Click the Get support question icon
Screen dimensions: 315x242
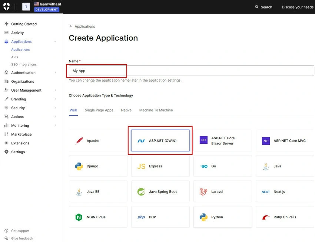[x=6, y=231]
